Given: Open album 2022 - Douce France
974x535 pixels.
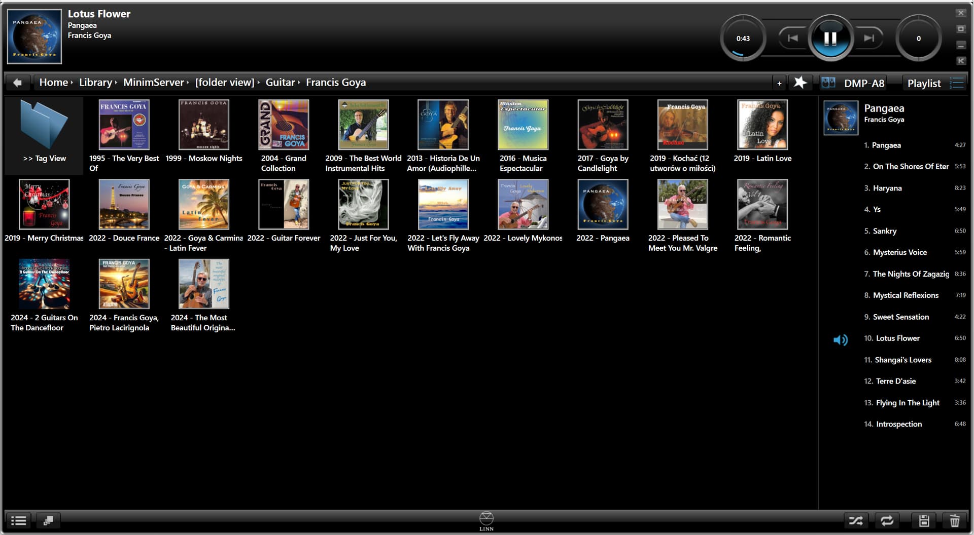Looking at the screenshot, I should coord(124,211).
